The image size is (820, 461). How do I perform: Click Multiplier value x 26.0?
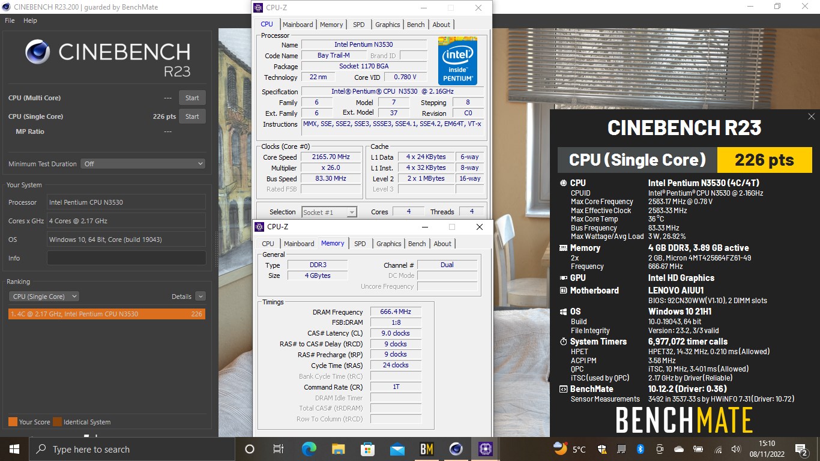[331, 168]
